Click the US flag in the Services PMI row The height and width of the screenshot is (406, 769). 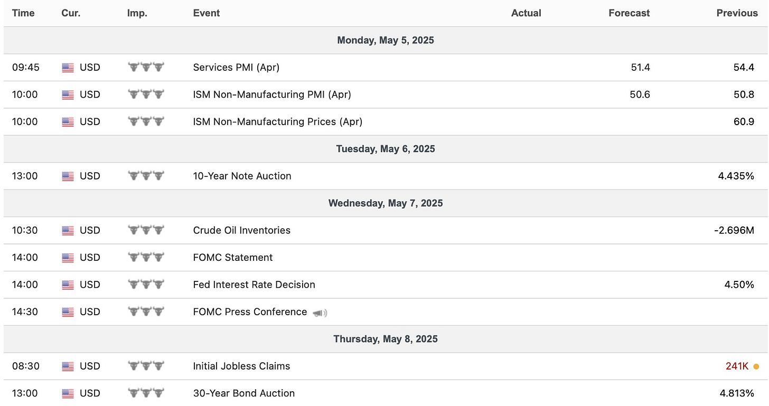click(68, 68)
